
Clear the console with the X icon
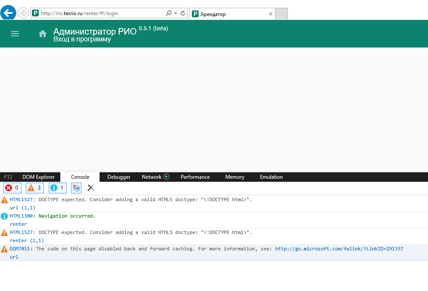(91, 188)
